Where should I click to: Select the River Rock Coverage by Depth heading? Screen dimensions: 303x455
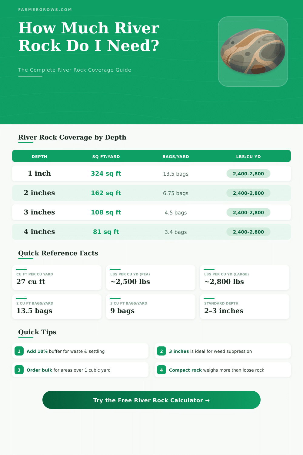(72, 137)
